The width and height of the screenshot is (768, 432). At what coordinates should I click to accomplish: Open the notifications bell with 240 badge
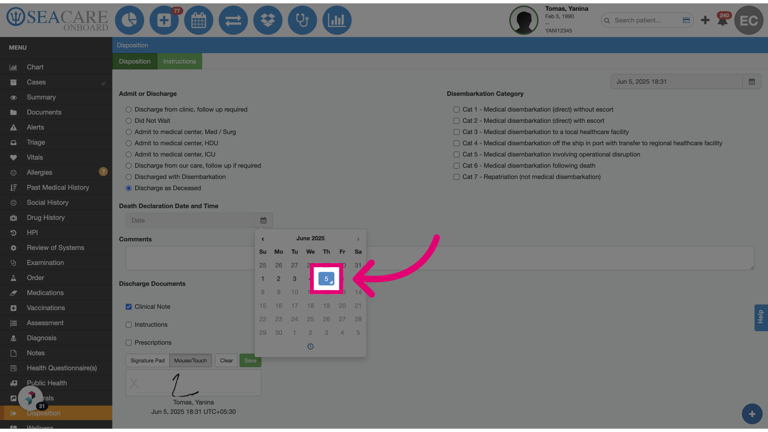tap(723, 20)
